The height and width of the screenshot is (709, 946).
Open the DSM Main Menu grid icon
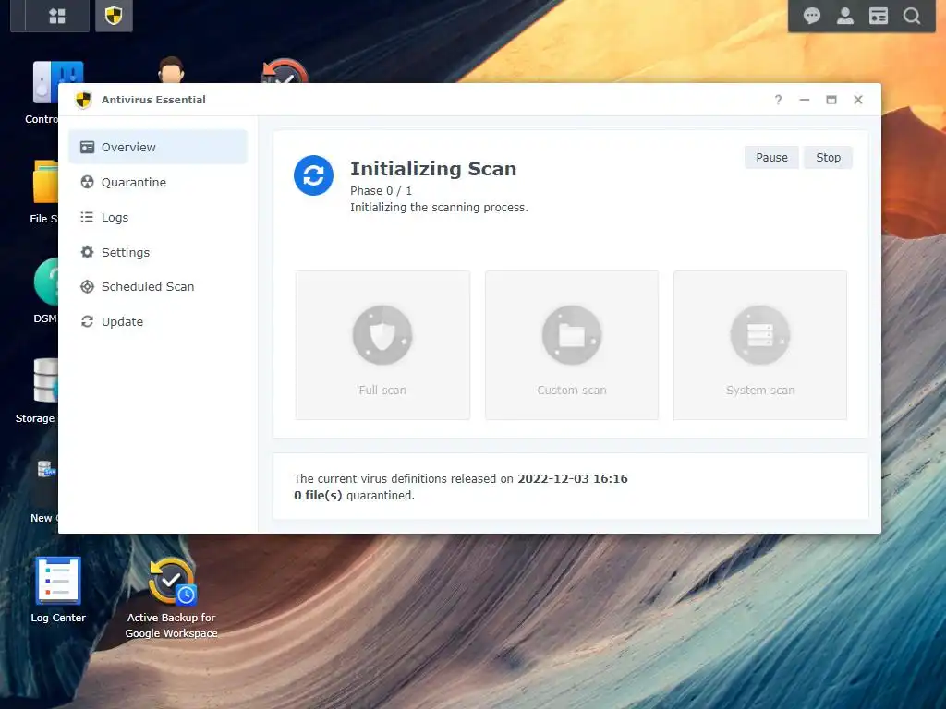point(56,16)
